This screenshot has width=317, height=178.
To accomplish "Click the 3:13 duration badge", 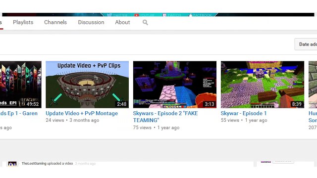I will [209, 104].
